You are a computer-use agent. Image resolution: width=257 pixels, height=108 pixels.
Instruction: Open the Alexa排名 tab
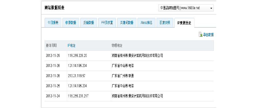pyautogui.click(x=146, y=23)
